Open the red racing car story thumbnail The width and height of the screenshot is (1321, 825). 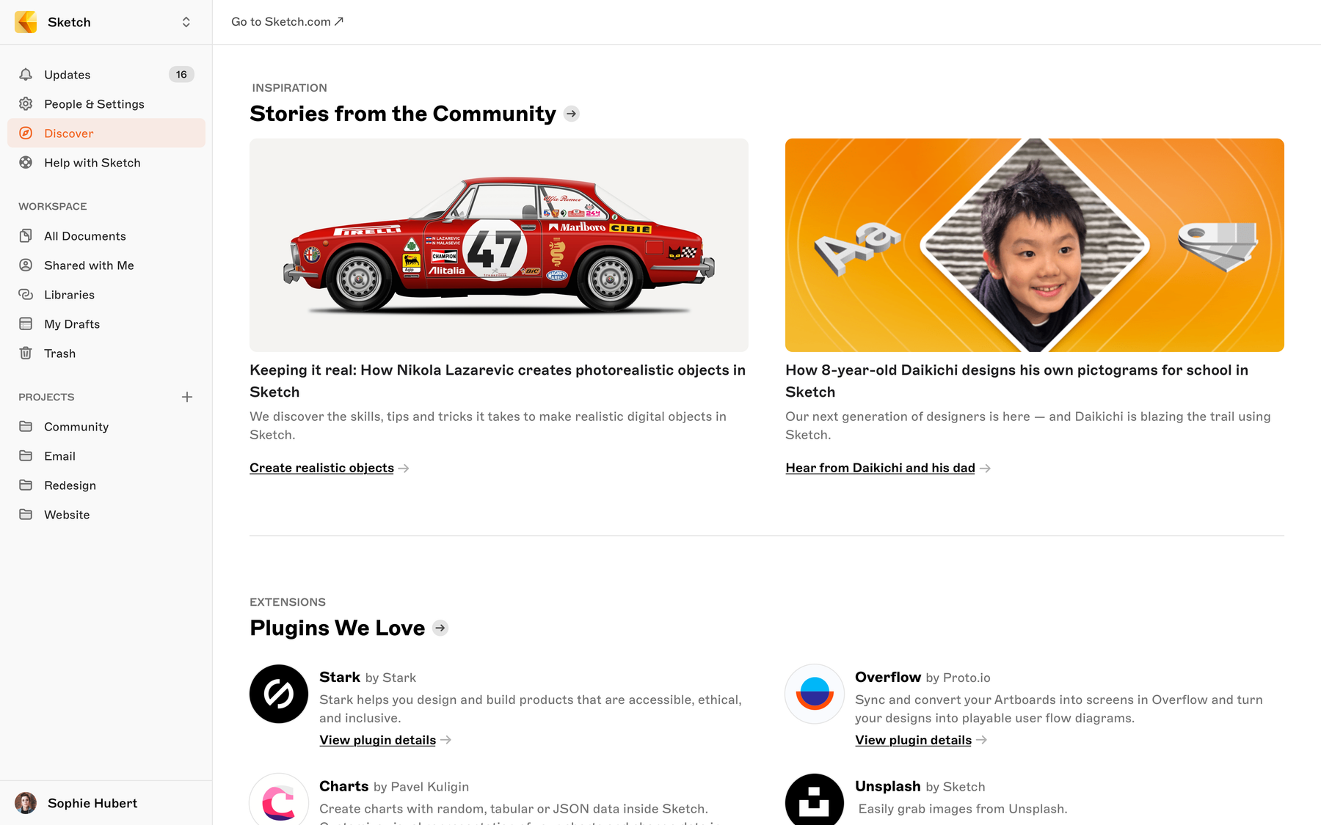(499, 245)
